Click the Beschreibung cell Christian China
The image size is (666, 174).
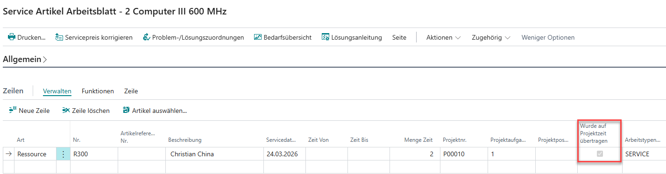(x=214, y=154)
